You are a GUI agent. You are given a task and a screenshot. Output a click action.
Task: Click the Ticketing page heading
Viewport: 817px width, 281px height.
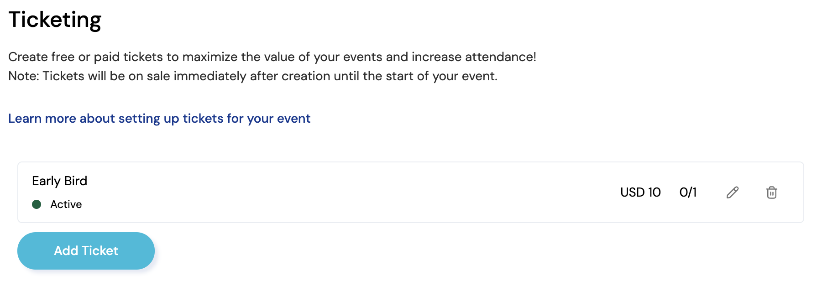pyautogui.click(x=55, y=20)
